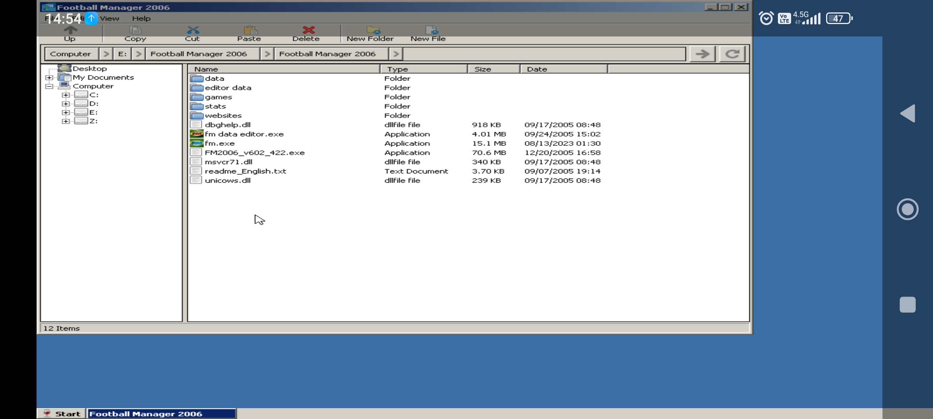Collapse the Computer tree node
This screenshot has height=419, width=933.
point(49,86)
